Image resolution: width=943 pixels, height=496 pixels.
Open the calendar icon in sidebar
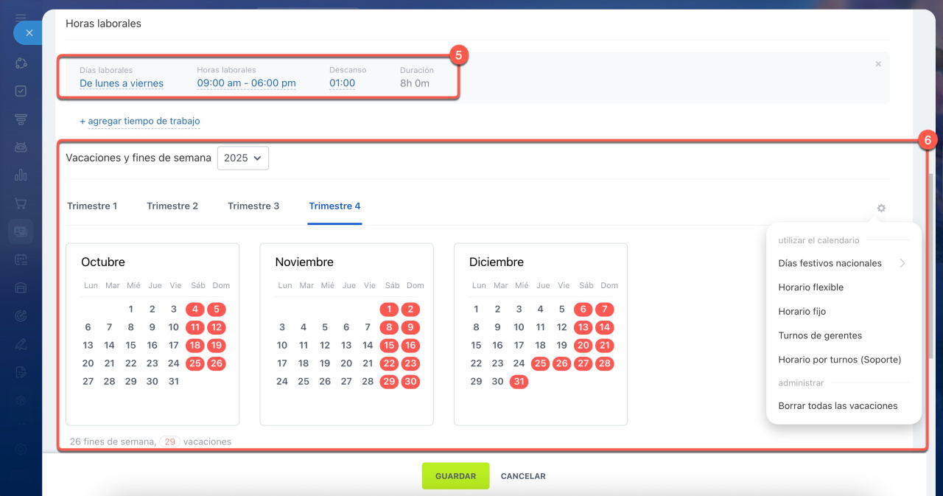(21, 259)
